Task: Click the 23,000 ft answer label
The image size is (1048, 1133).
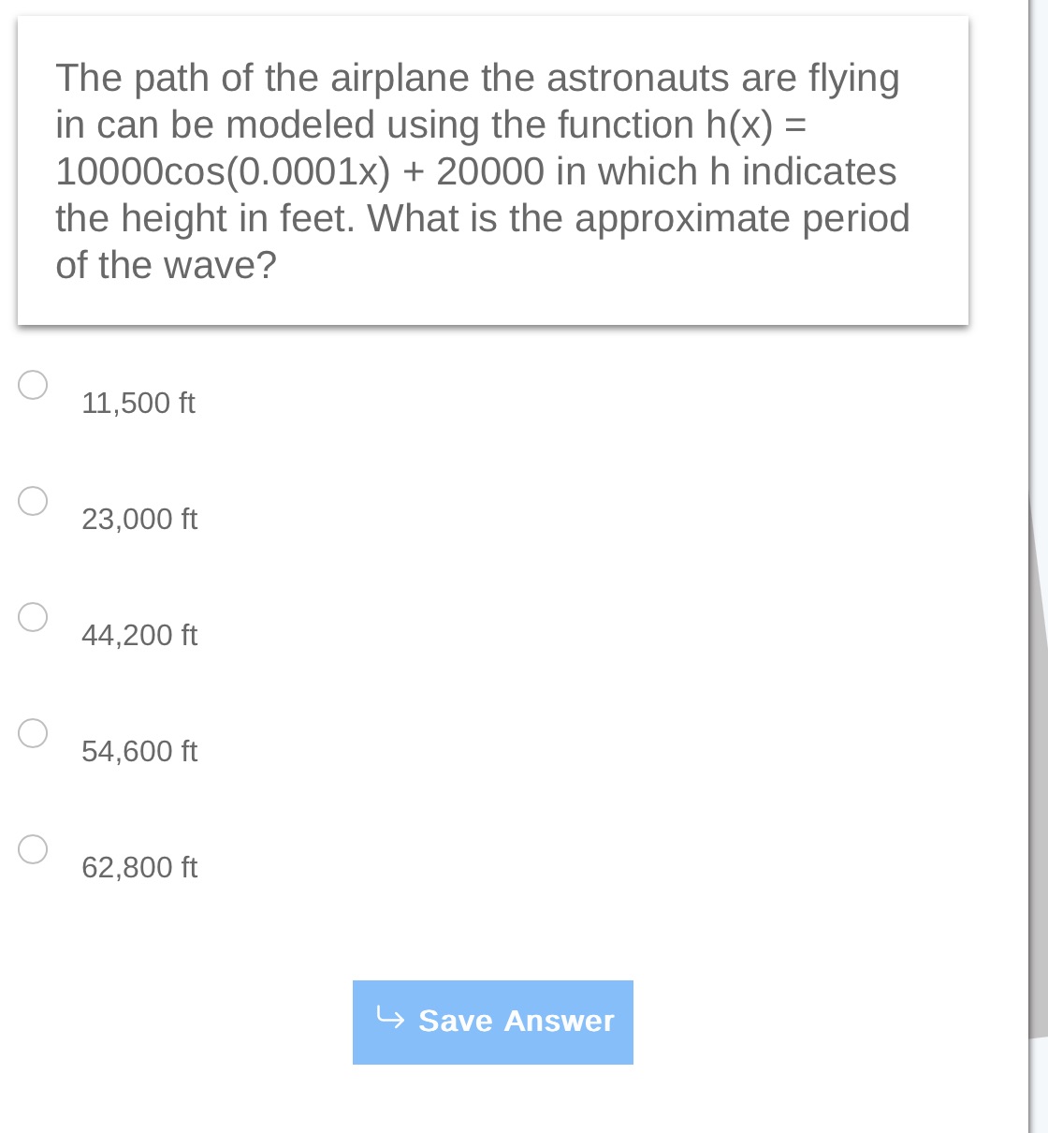Action: pyautogui.click(x=139, y=519)
